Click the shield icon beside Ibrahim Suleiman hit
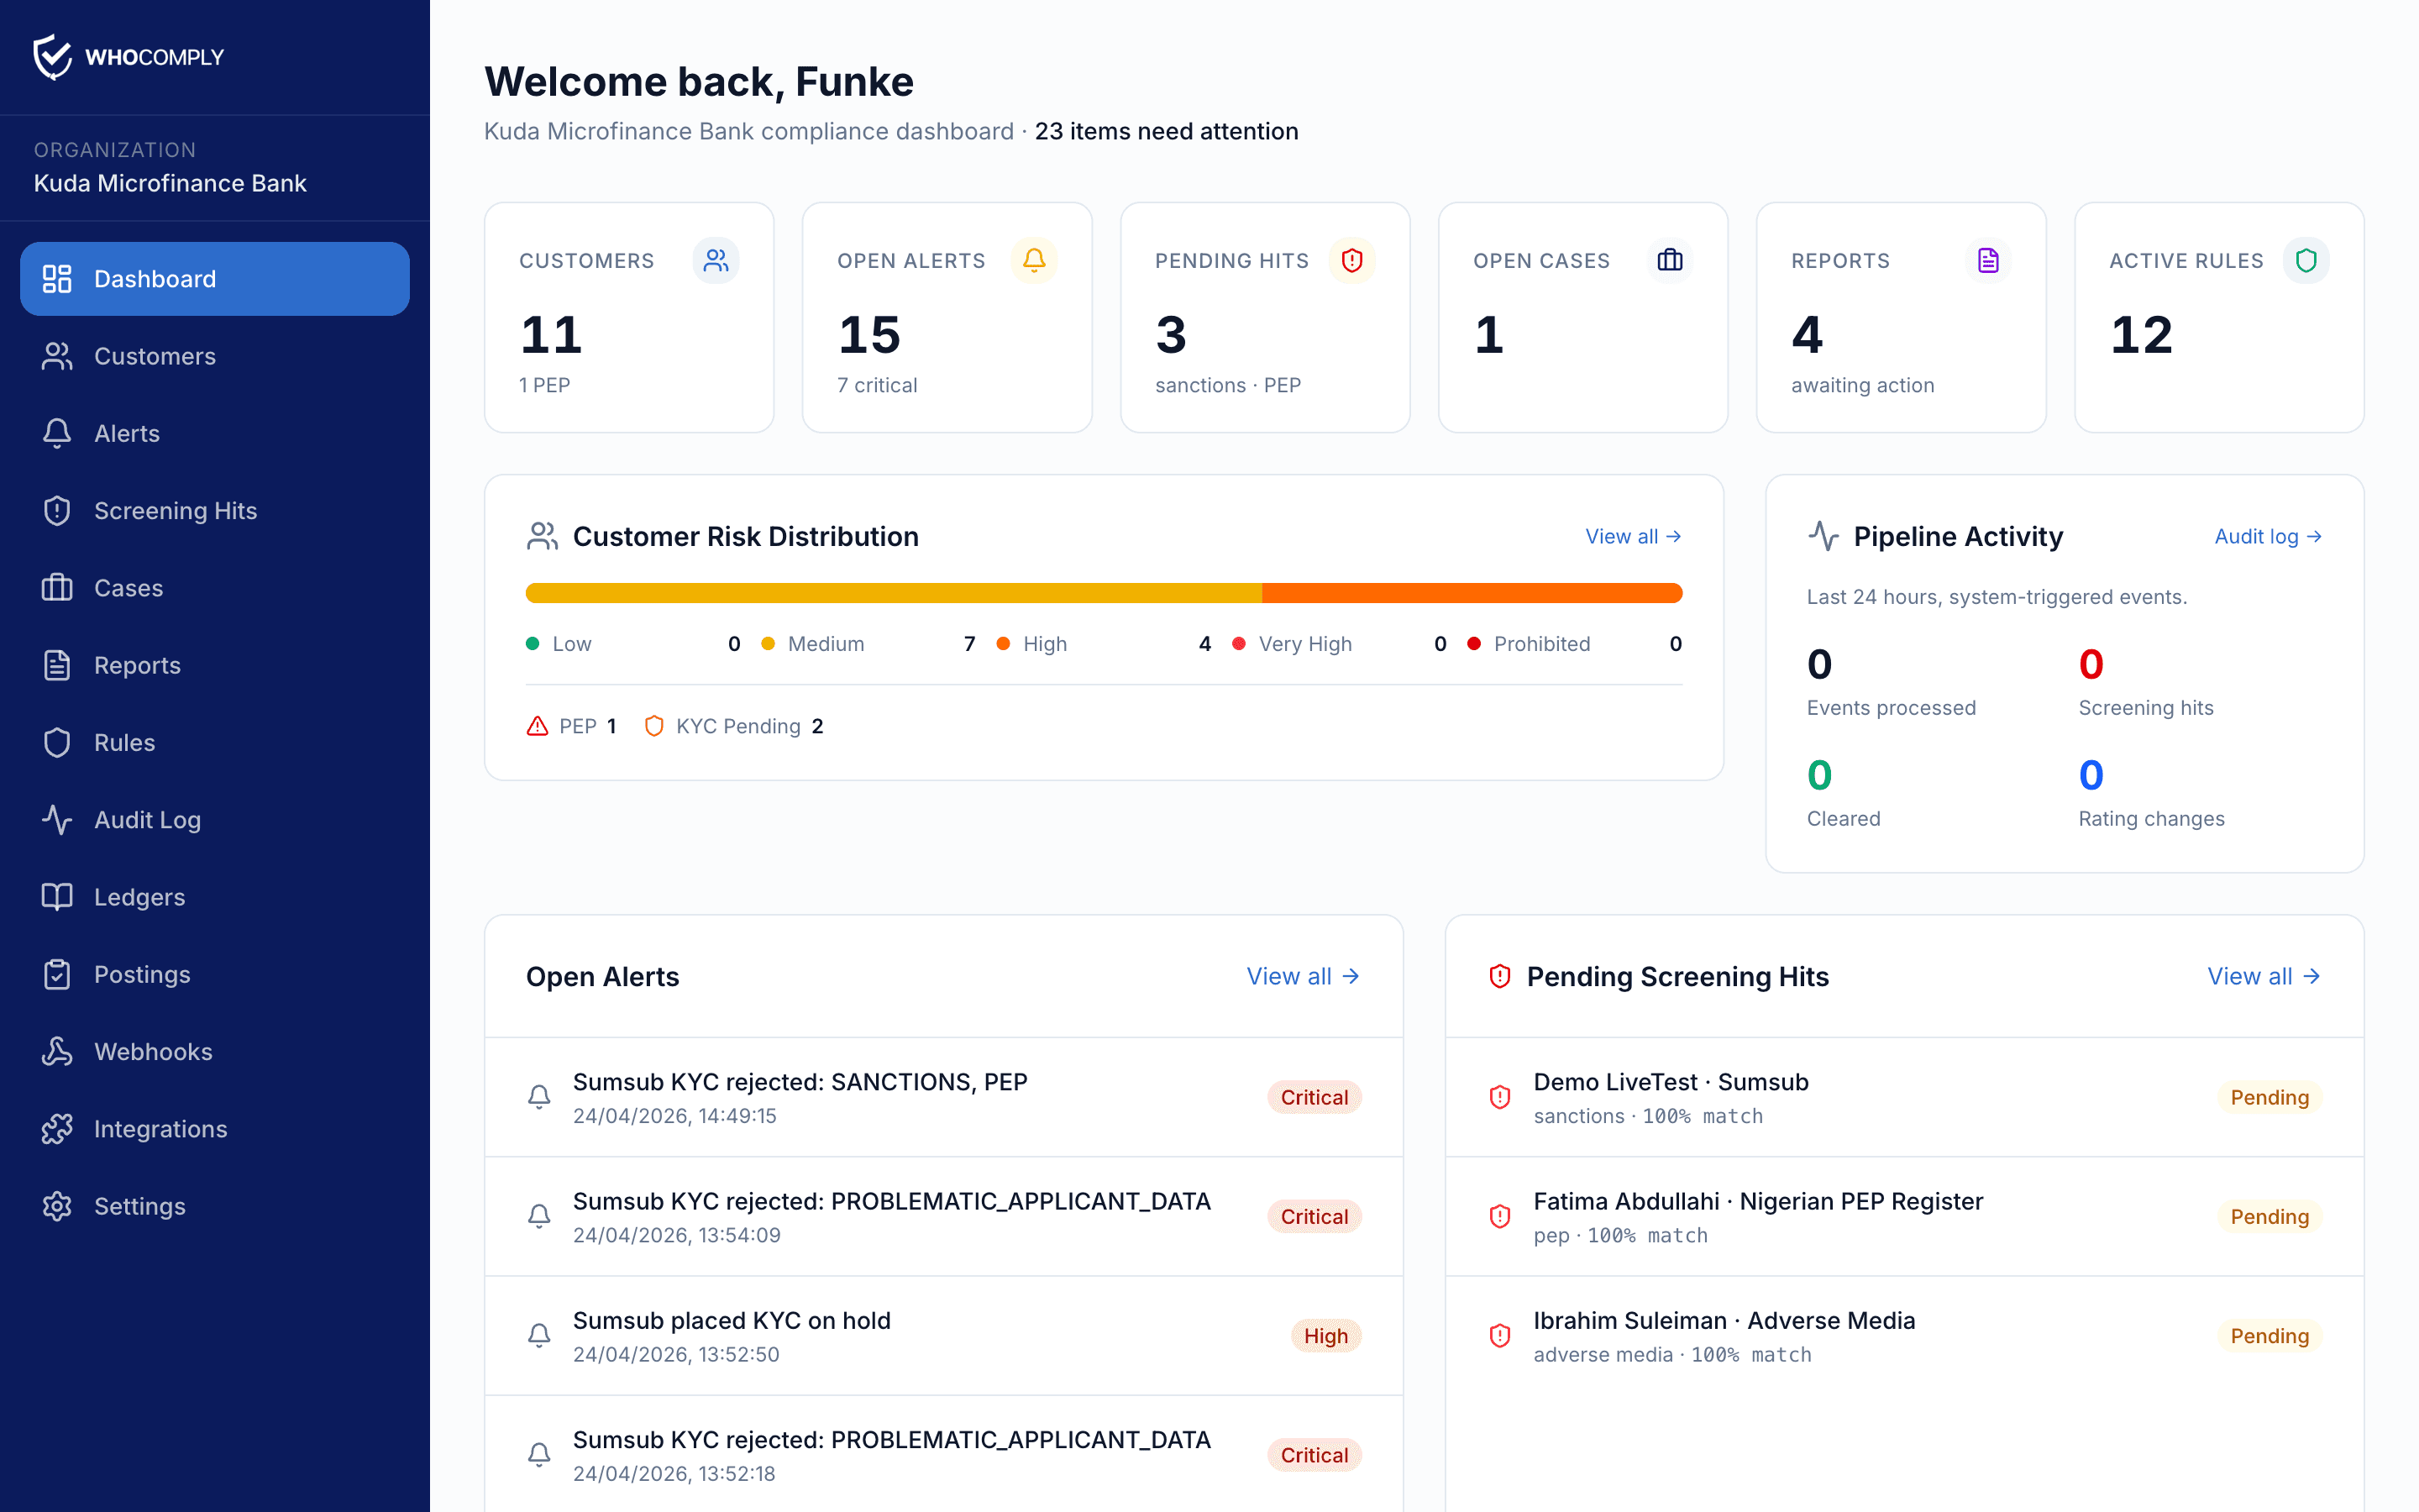The width and height of the screenshot is (2419, 1512). click(x=1499, y=1335)
